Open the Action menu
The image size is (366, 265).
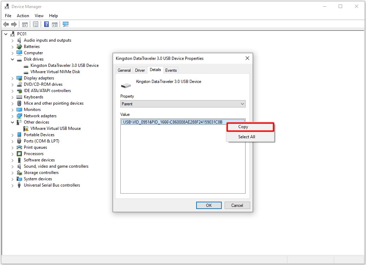[23, 16]
